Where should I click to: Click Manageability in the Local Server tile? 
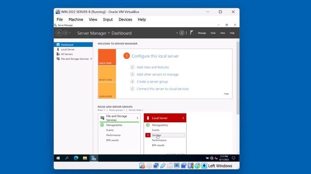click(160, 125)
